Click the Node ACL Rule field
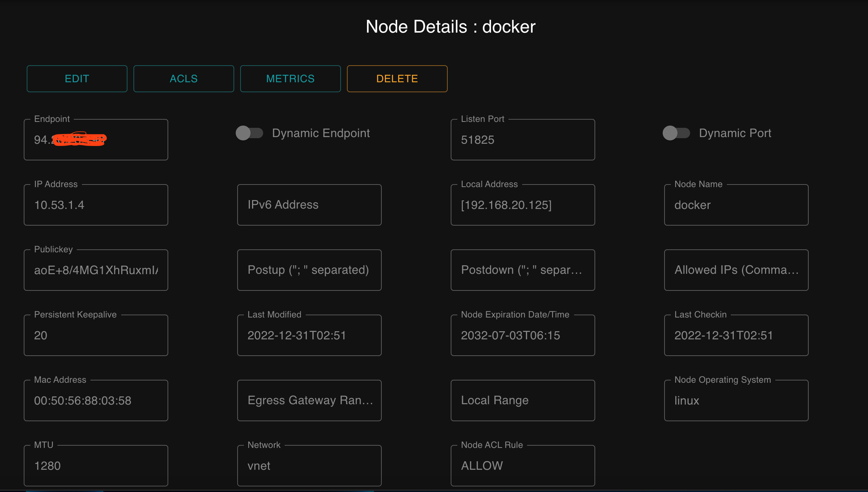868x492 pixels. pyautogui.click(x=523, y=466)
